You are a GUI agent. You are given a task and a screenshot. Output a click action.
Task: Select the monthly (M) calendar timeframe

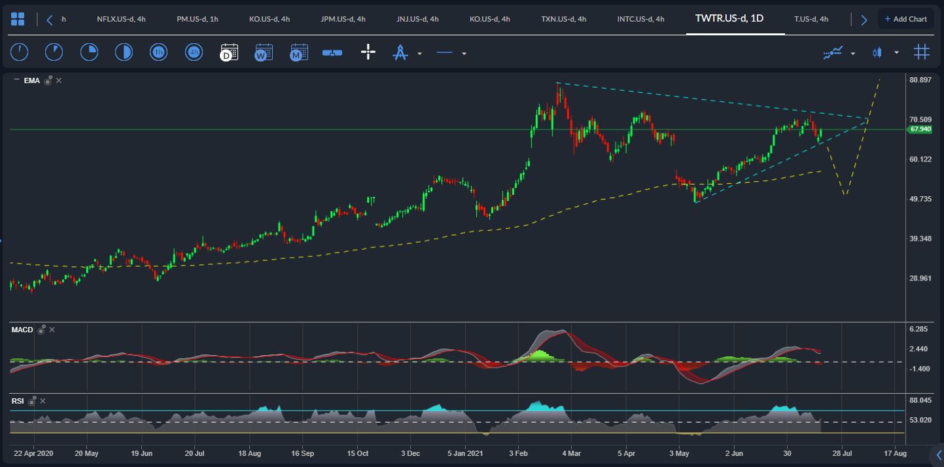coord(299,52)
